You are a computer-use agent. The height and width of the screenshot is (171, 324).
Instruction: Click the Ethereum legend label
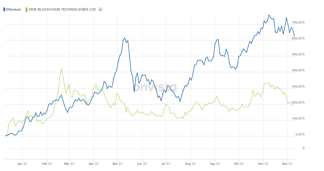tap(13, 9)
